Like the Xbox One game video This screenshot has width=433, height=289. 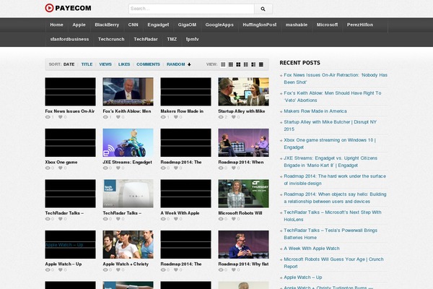60,168
